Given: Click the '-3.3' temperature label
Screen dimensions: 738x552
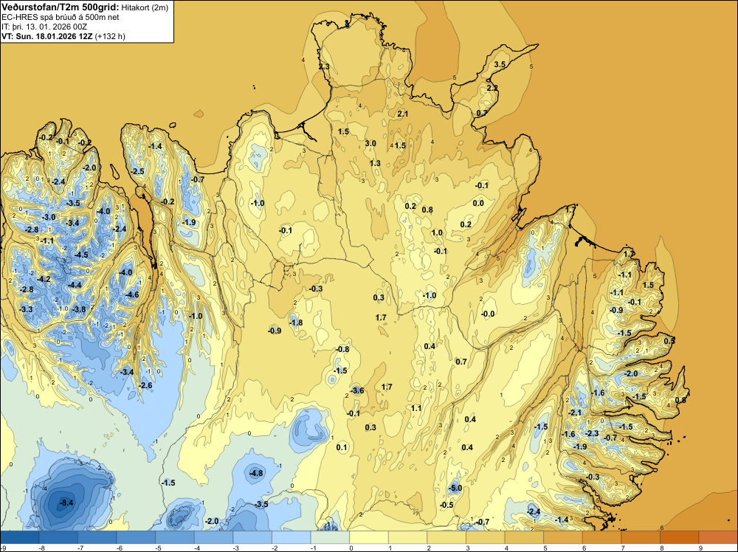Looking at the screenshot, I should [27, 309].
